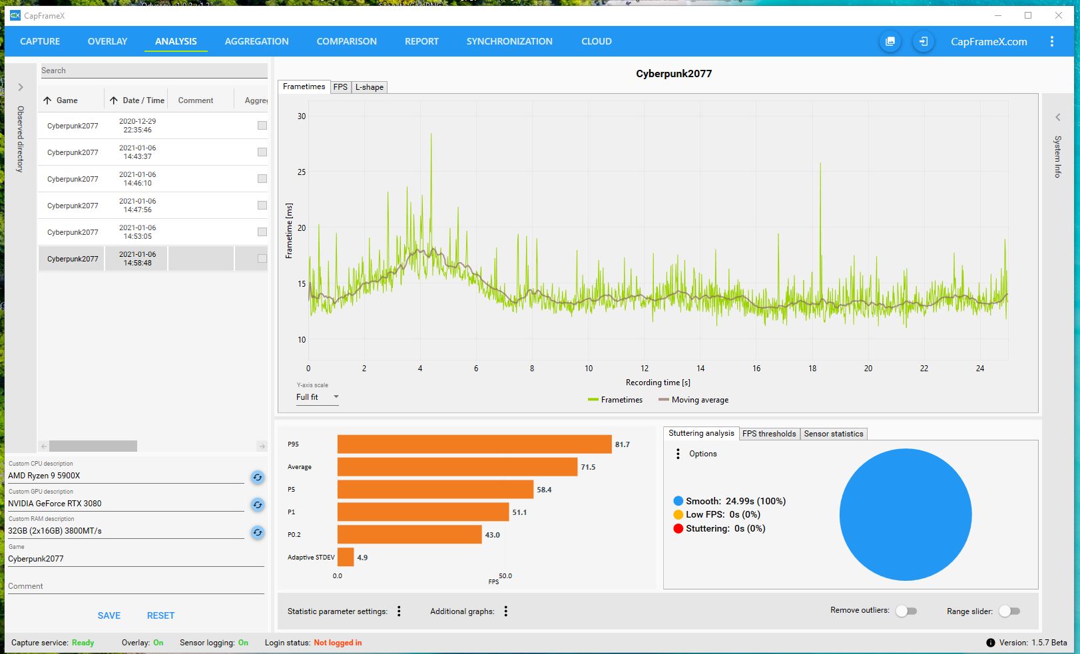Edit the Custom CPU description field
1080x654 pixels.
tap(126, 476)
